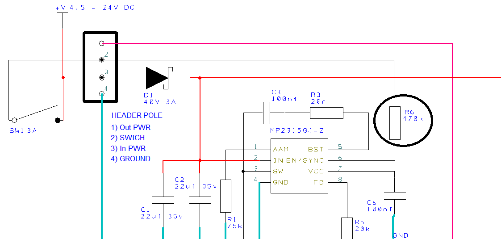Click the +V 4.5 - 24V DC label
The image size is (501, 239).
pyautogui.click(x=95, y=8)
